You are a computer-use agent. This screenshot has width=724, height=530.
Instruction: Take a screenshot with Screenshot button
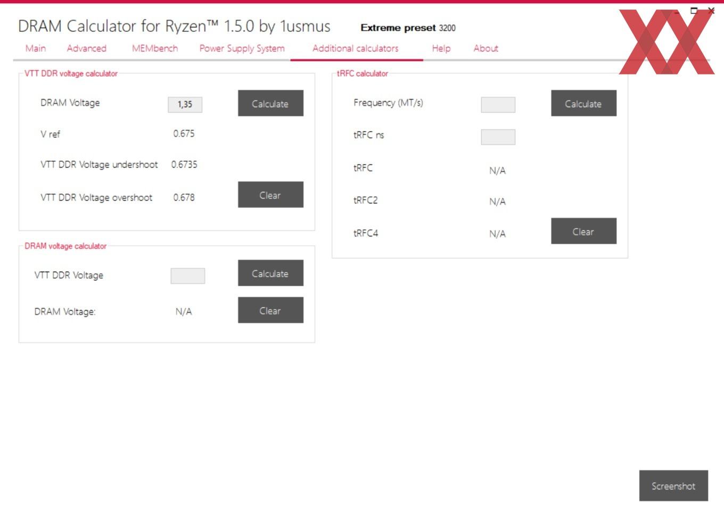pyautogui.click(x=673, y=485)
